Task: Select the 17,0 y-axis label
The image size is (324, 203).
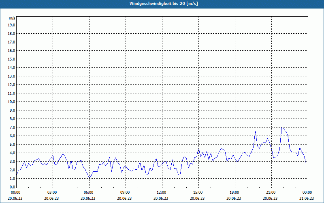Action: [x=12, y=42]
